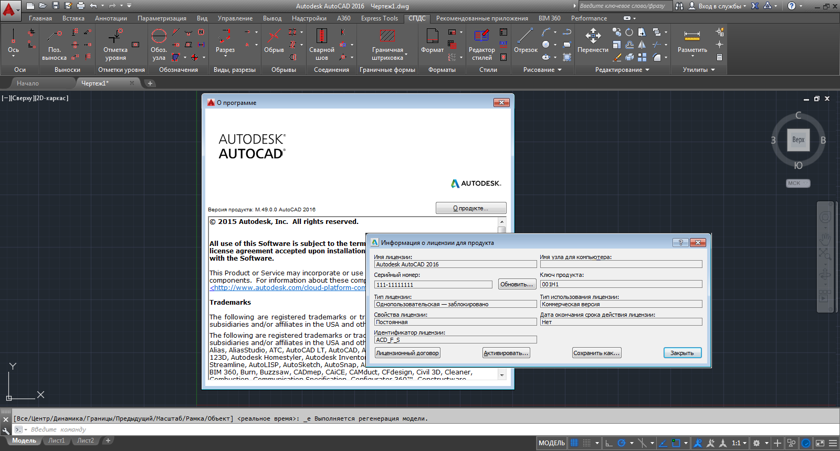Screen dimensions: 840x451
Task: Open the AutoCAD application menu logo
Action: pos(9,9)
